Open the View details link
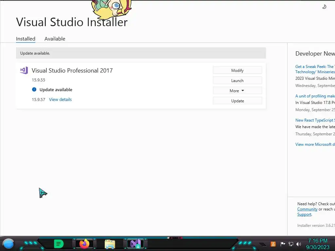The image size is (335, 251). pos(60,99)
